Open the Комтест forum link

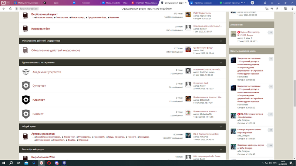[x=38, y=114]
